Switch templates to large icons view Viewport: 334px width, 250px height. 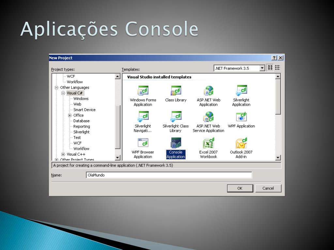coord(270,68)
